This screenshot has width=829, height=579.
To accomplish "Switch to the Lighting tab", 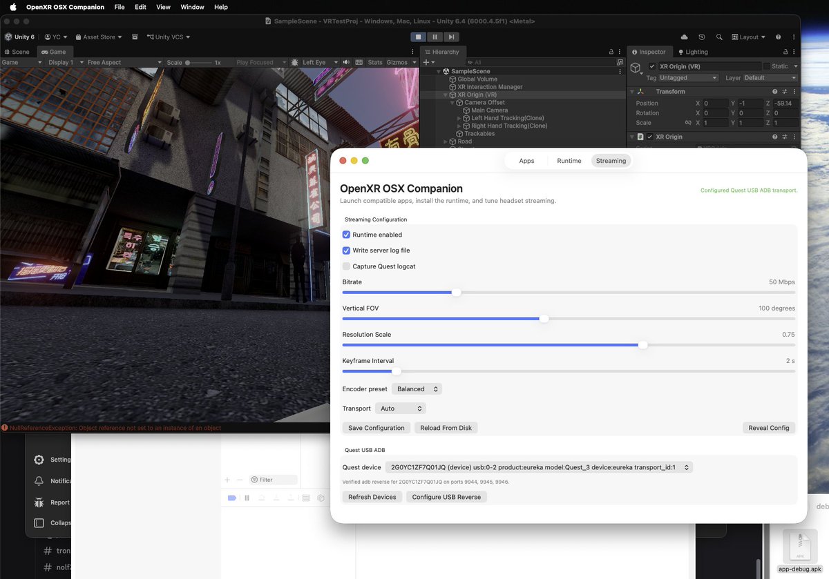I will point(693,52).
